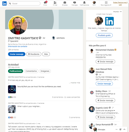Click Eugeniu Lisnic verification shield icon

click(x=110, y=108)
